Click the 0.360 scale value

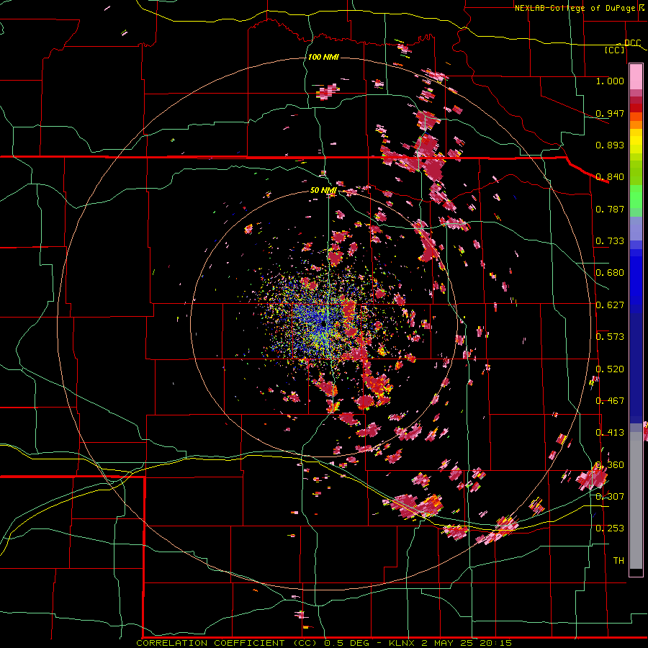[x=610, y=465]
